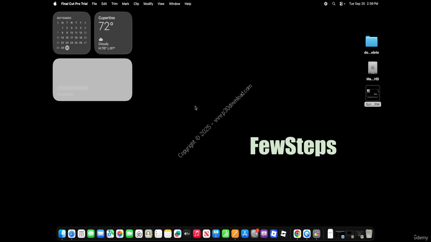Screen dimensions: 431x242
Task: Launch Google Chrome from the Dock
Action: pos(297,234)
